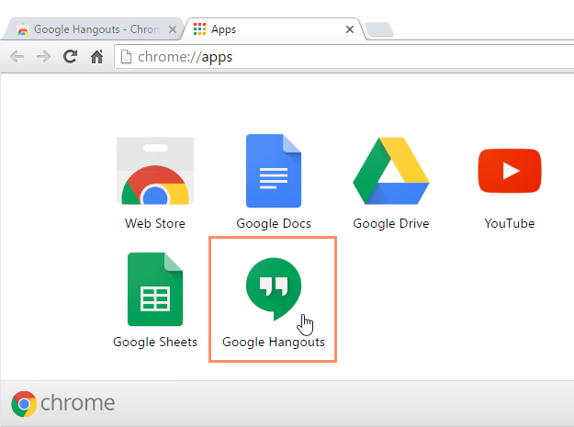Open the Google Drive triangle icon

click(x=391, y=172)
